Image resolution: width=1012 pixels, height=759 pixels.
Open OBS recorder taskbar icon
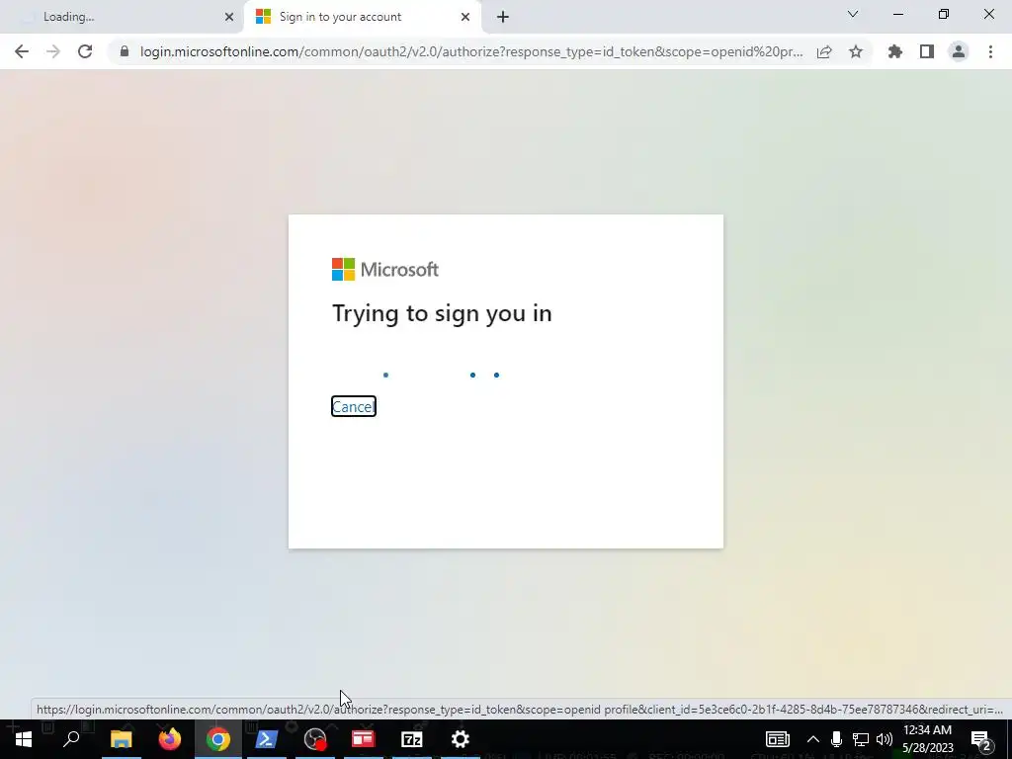[315, 739]
